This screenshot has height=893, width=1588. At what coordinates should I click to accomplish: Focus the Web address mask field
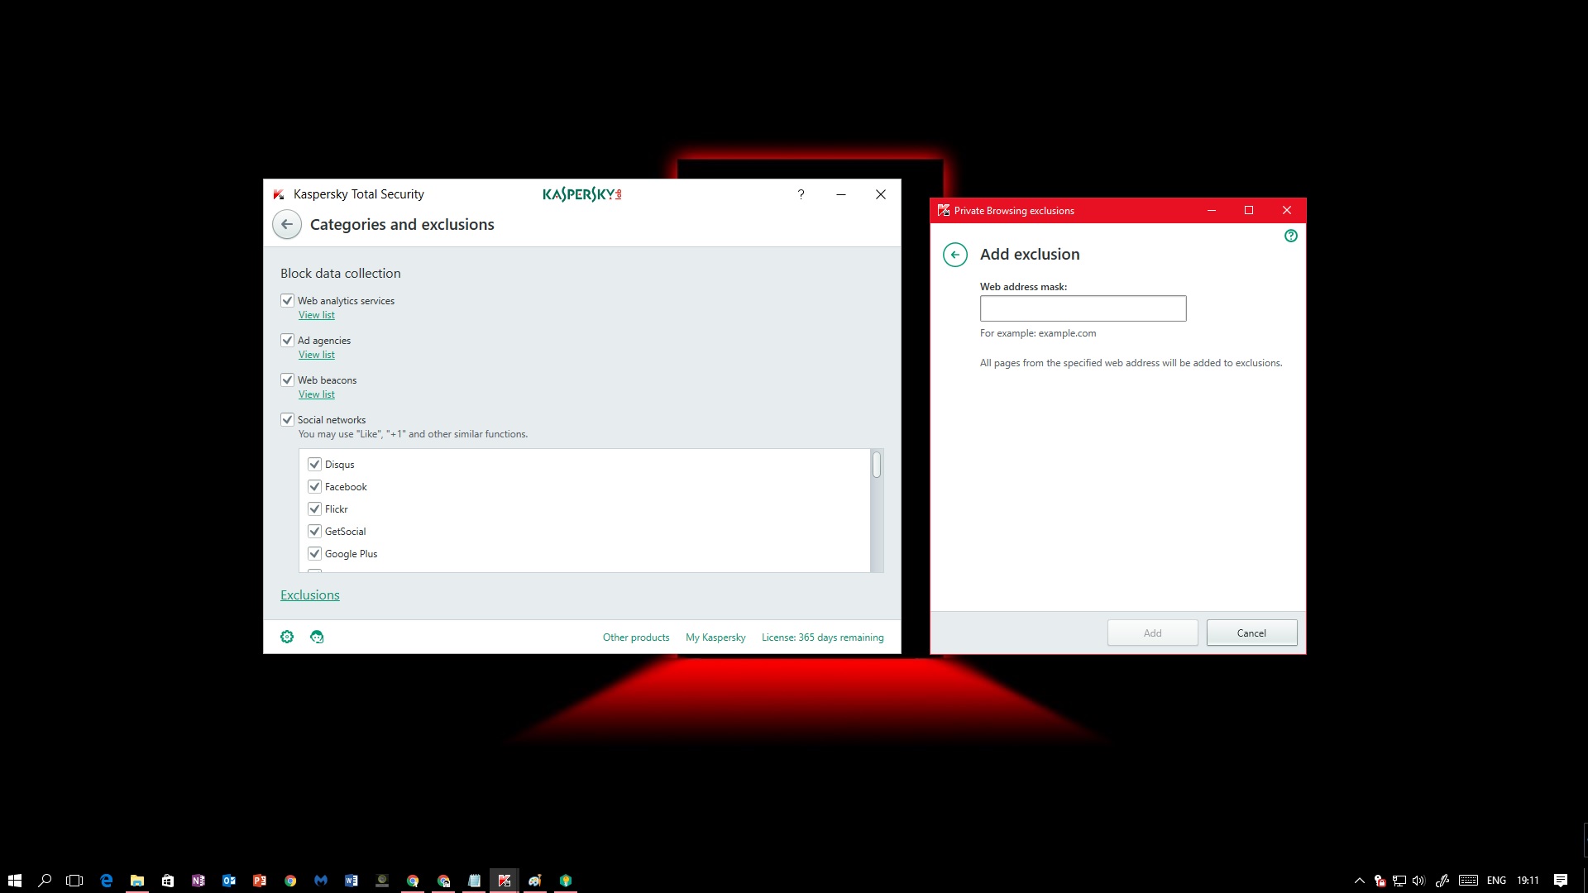point(1083,308)
